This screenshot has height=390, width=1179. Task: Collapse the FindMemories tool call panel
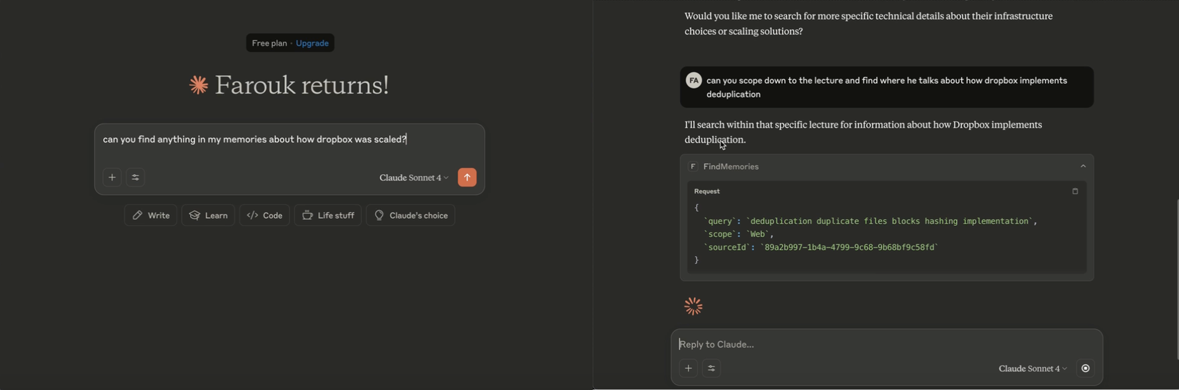1083,166
